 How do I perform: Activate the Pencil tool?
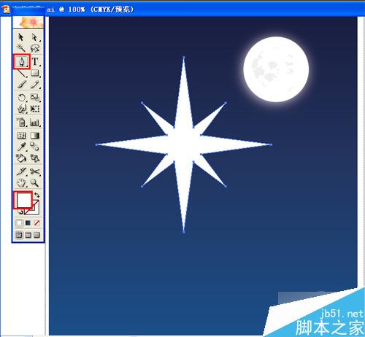click(35, 84)
